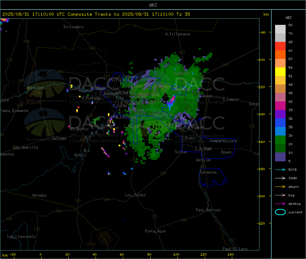
Task: Click the 'S_Pintada' map label
Action: 91,98
